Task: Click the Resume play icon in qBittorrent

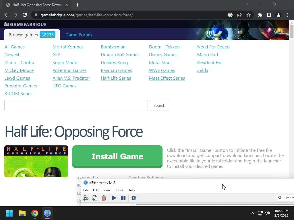Action: [x=114, y=198]
